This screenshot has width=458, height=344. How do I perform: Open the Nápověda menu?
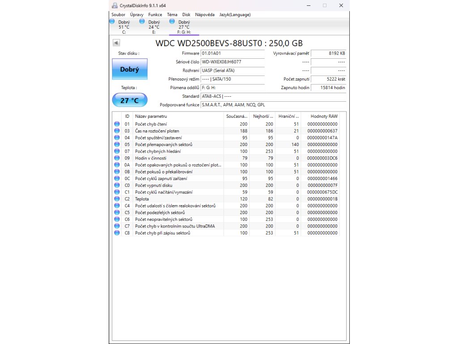pos(204,15)
